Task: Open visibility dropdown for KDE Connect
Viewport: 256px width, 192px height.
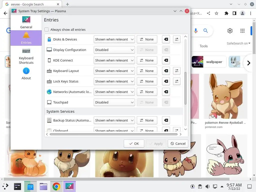Action: coord(114,60)
